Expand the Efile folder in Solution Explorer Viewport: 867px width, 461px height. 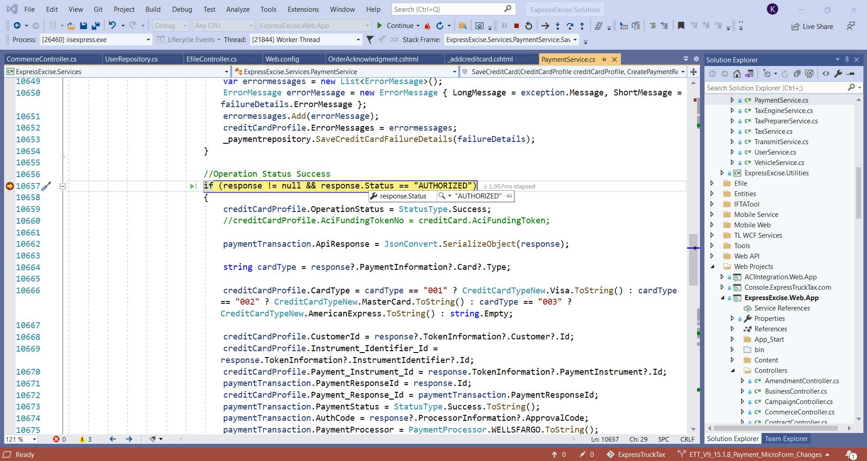click(712, 183)
